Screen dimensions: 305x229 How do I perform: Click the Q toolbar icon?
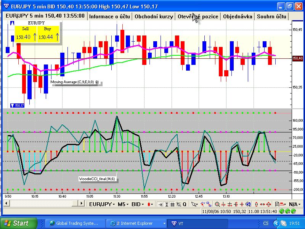click(185, 204)
